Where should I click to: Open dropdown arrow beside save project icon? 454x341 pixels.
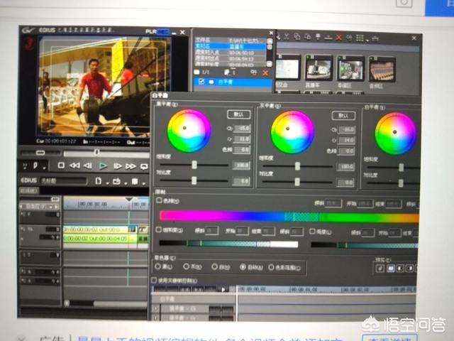pyautogui.click(x=143, y=183)
